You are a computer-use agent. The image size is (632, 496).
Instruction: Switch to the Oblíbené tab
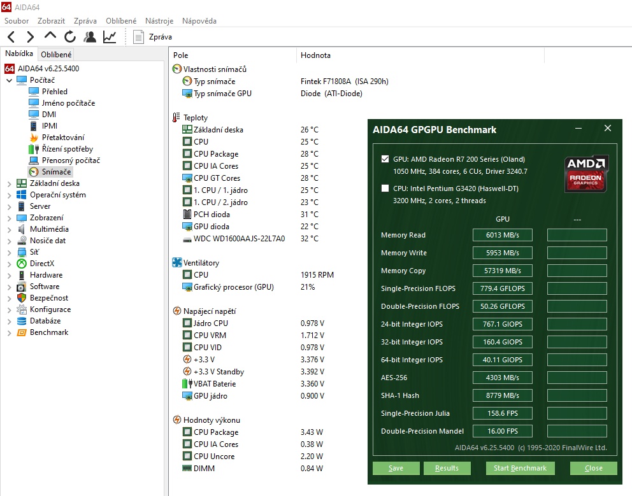tap(57, 55)
